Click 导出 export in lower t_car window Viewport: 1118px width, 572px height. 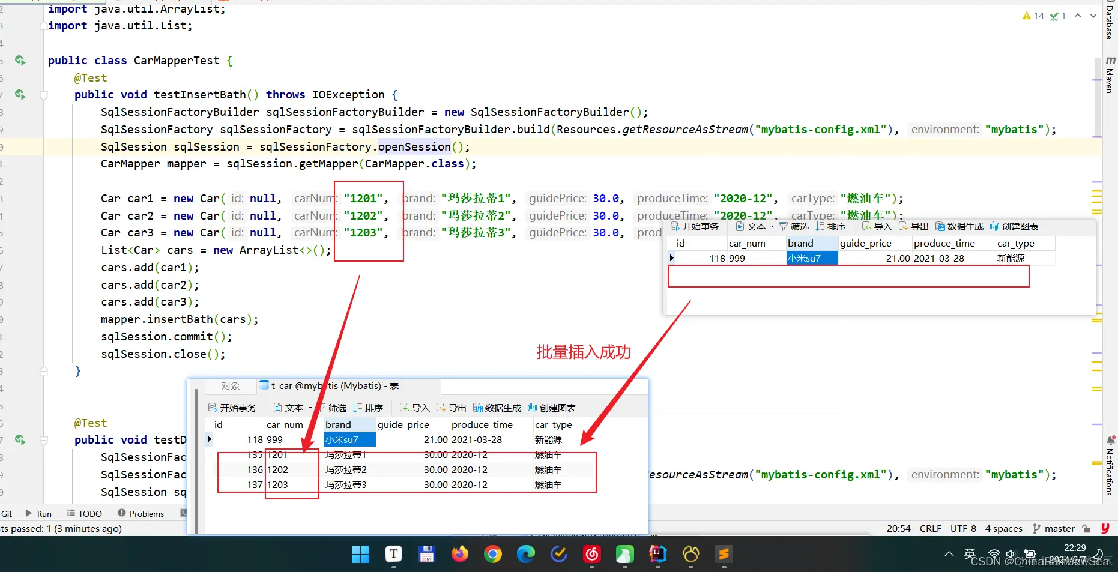452,408
